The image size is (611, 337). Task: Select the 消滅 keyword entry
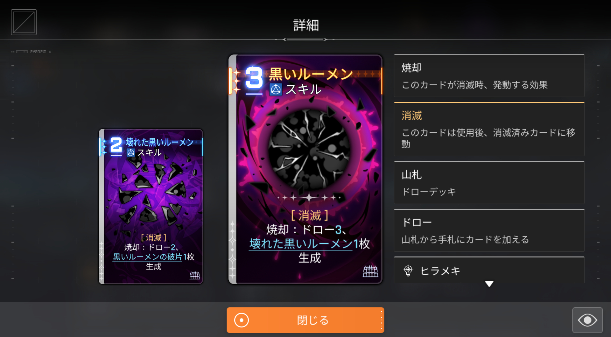(x=489, y=129)
